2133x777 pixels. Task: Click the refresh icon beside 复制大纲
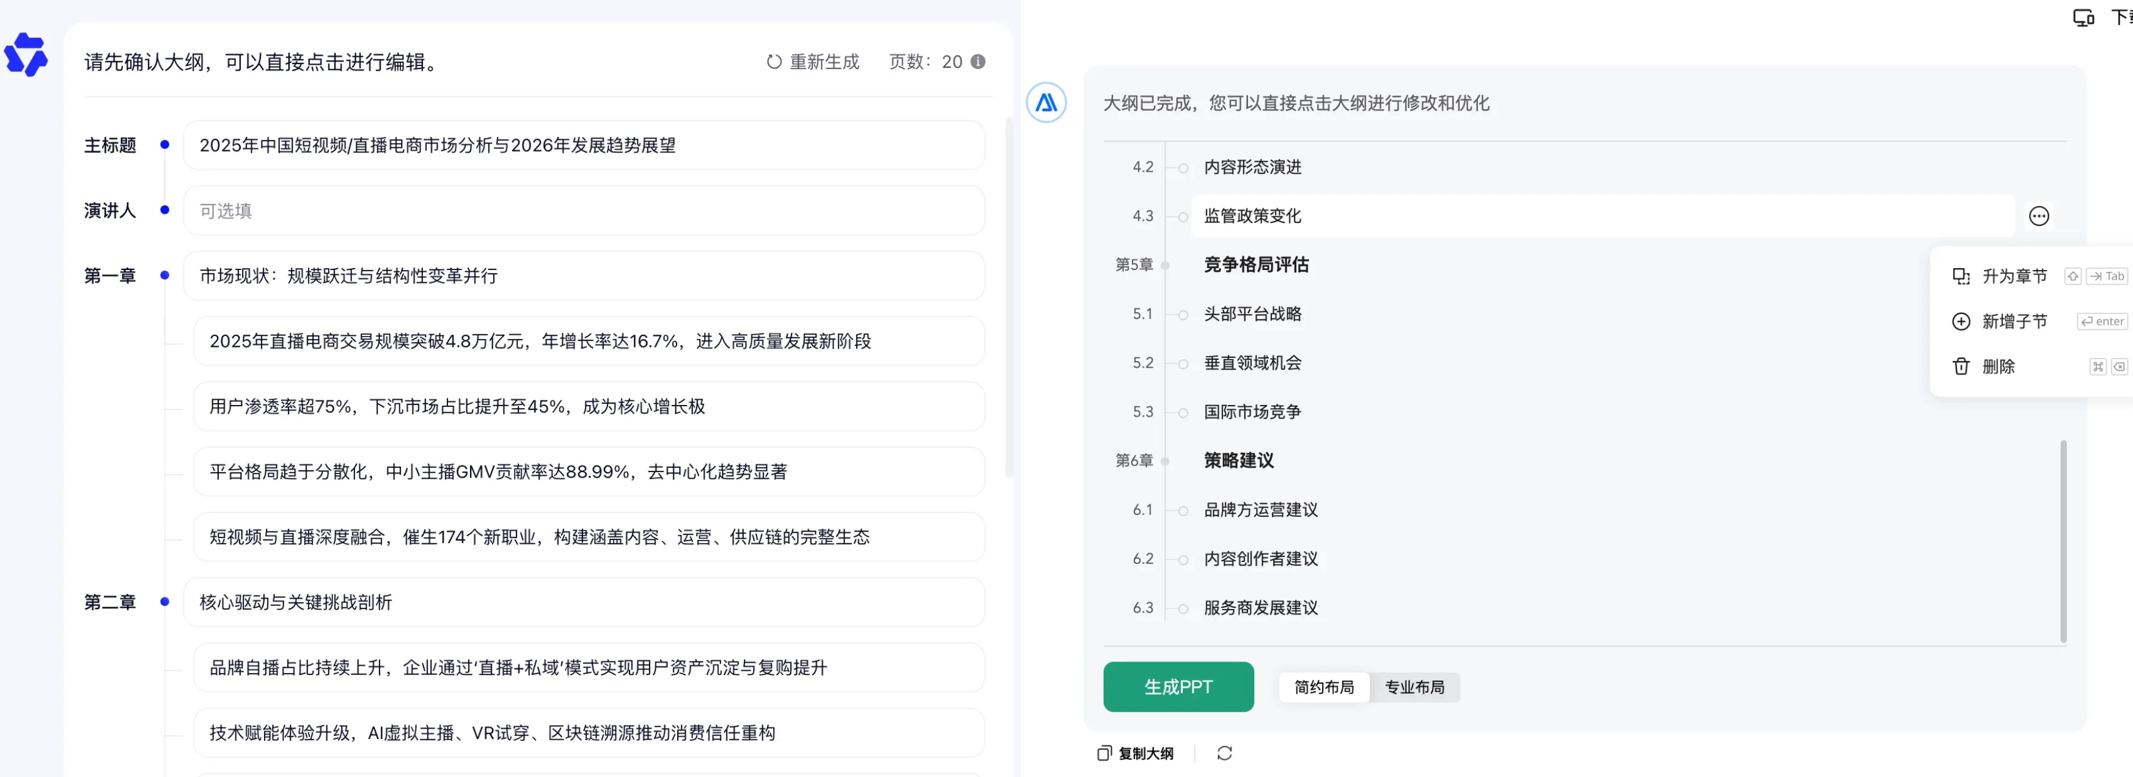[x=1224, y=753]
